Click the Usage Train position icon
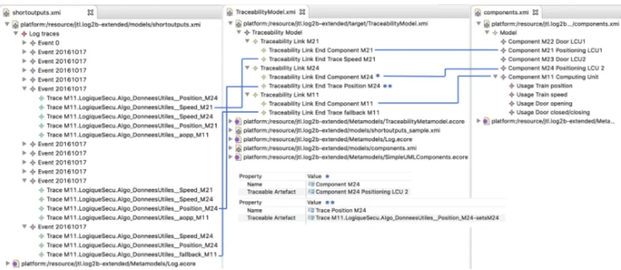Screen dimensions: 621x270 tap(512, 85)
